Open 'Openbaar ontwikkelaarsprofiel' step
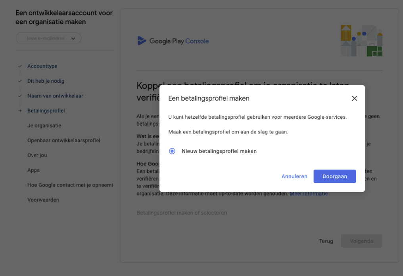This screenshot has width=403, height=276. (63, 141)
